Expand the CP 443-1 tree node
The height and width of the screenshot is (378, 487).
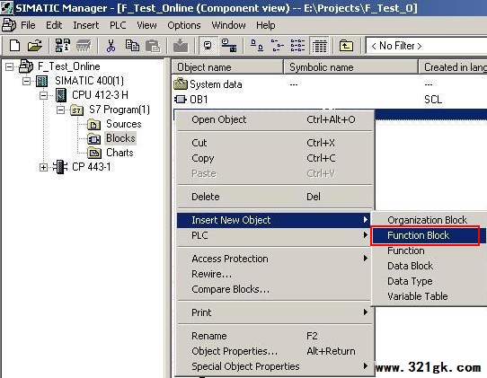click(x=43, y=167)
